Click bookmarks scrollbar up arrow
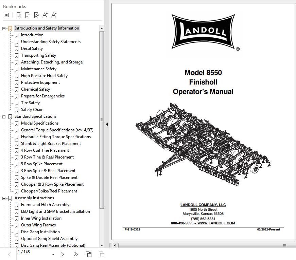The image size is (296, 260). click(102, 28)
